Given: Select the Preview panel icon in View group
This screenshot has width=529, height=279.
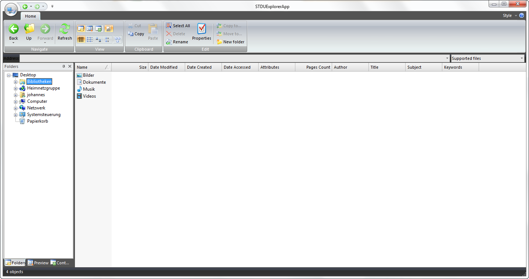Looking at the screenshot, I should pos(89,28).
